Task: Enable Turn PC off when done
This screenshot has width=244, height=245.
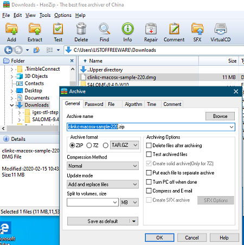Action: (x=149, y=181)
